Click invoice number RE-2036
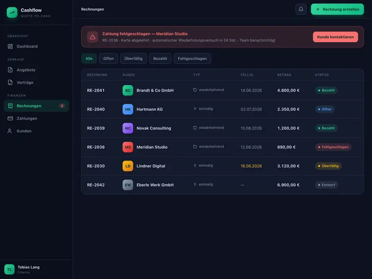Image resolution: width=372 pixels, height=279 pixels. 95,147
